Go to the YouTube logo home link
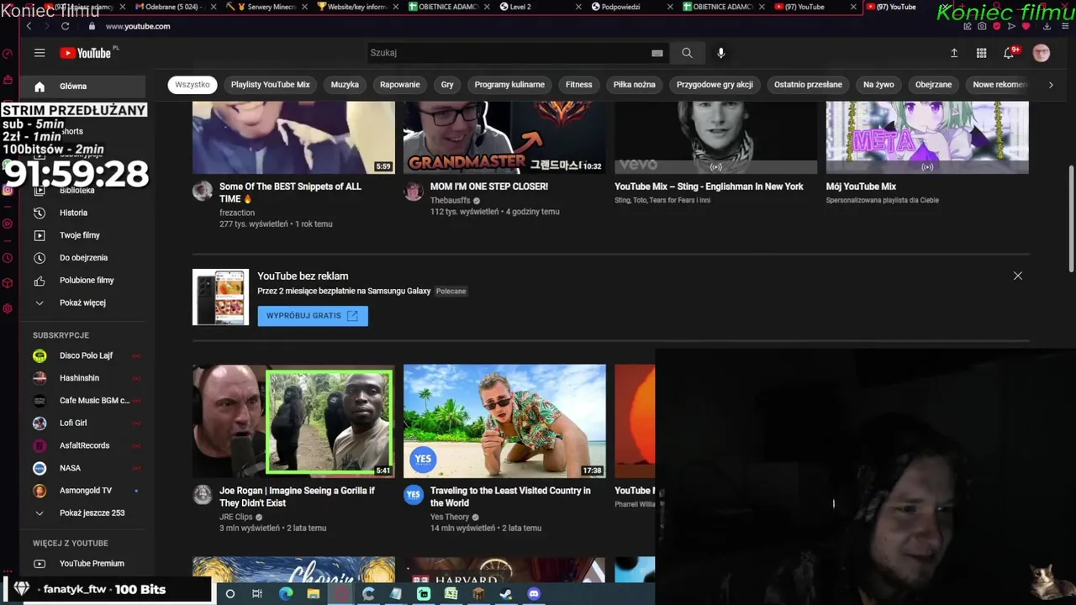This screenshot has width=1076, height=605. click(85, 53)
